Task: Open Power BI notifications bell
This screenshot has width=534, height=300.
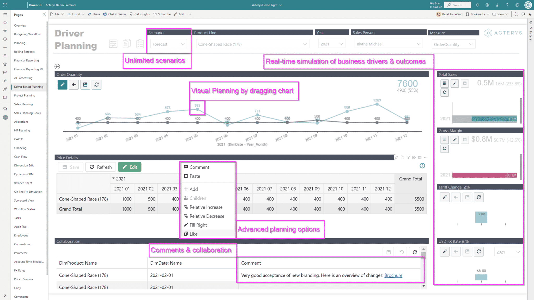Action: (477, 5)
